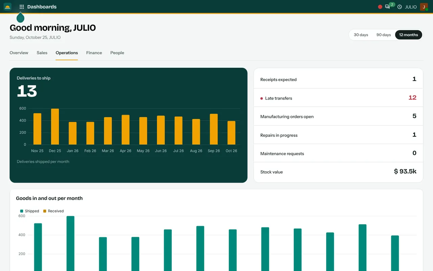Click the Dashboards title in top bar

click(42, 7)
